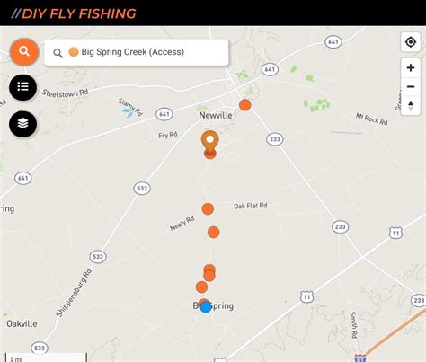The width and height of the screenshot is (426, 362).
Task: Open the list view menu button
Action: pos(23,87)
